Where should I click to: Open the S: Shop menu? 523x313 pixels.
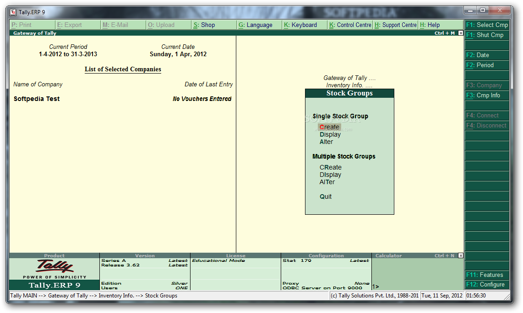coord(214,25)
